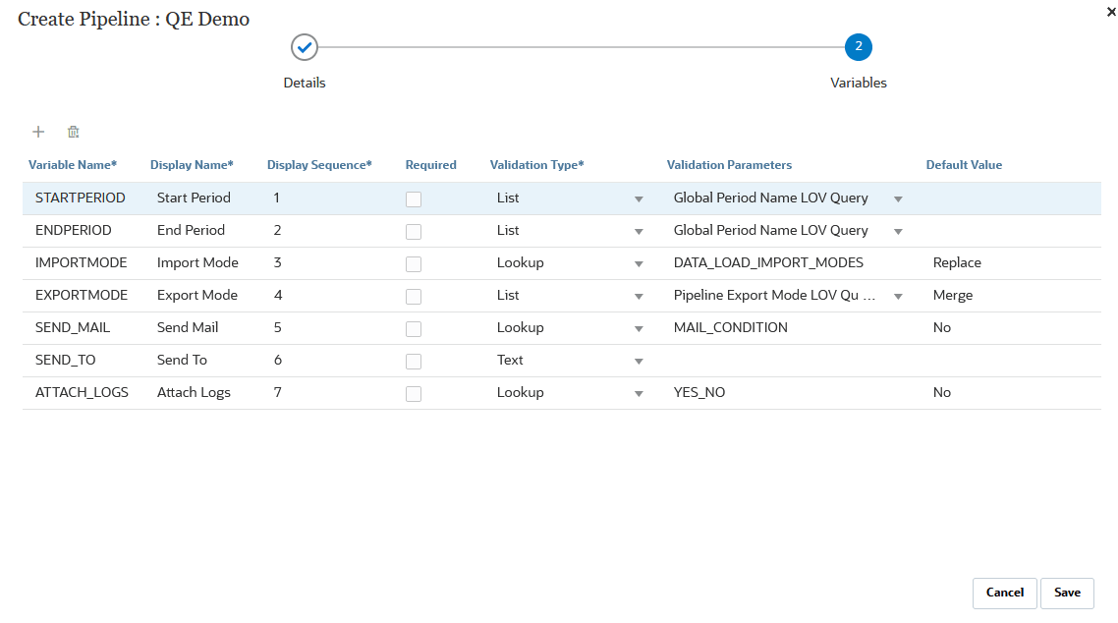Click the add variable plus icon
This screenshot has height=623, width=1118.
[x=38, y=132]
